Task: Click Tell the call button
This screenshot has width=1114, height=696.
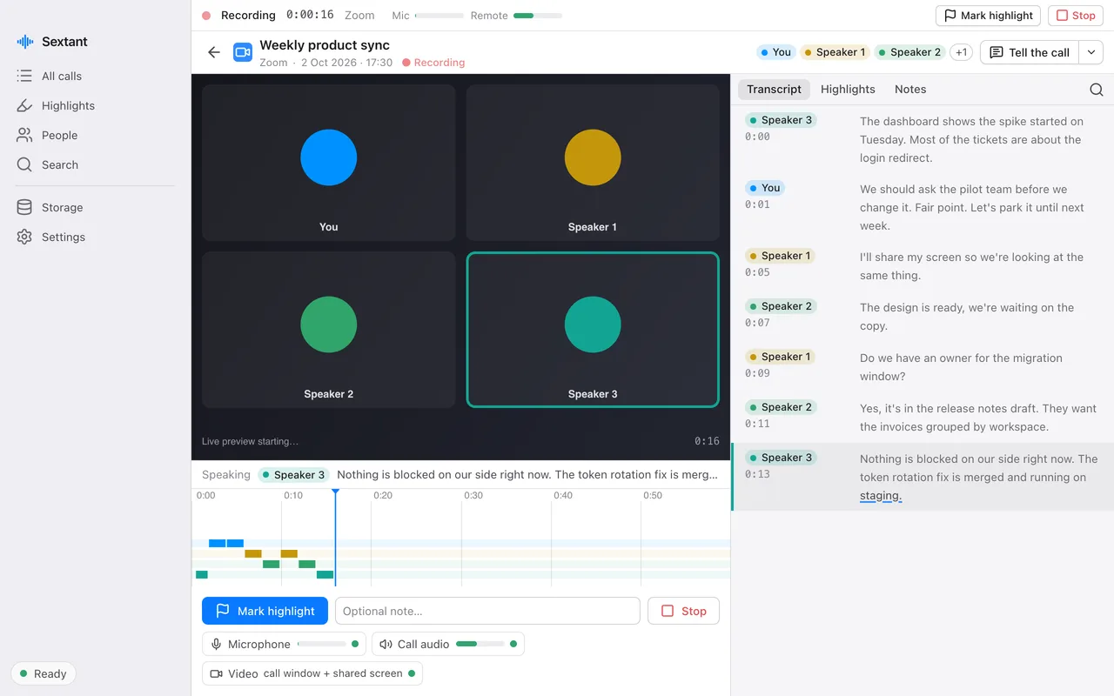Action: click(1030, 52)
